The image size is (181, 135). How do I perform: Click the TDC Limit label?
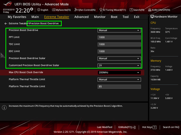14,44
